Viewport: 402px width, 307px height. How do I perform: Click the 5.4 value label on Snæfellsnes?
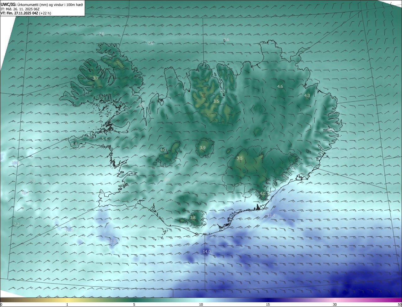tap(105, 139)
